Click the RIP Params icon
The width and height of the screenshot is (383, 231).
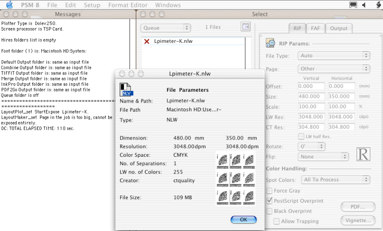click(270, 43)
